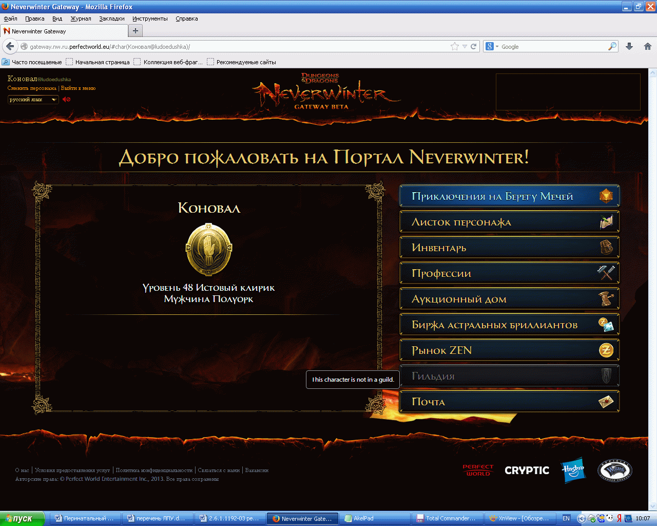This screenshot has width=657, height=526.
Task: Click the Google search input field
Action: tap(553, 46)
